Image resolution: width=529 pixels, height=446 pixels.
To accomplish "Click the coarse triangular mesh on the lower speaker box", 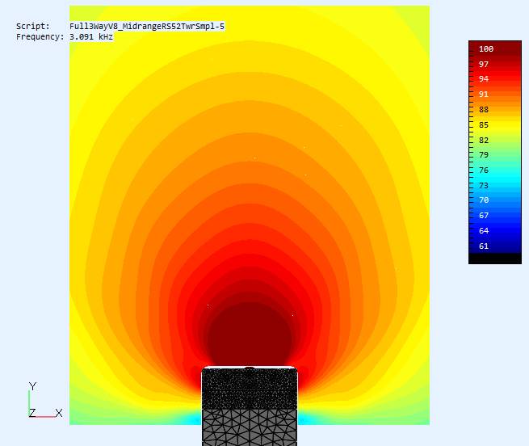I will (250, 427).
